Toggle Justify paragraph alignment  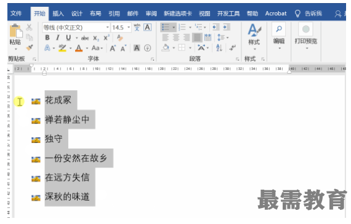click(197, 37)
